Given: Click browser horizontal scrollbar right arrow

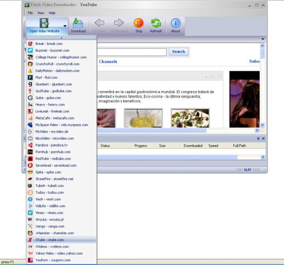Looking at the screenshot, I should pyautogui.click(x=257, y=130).
